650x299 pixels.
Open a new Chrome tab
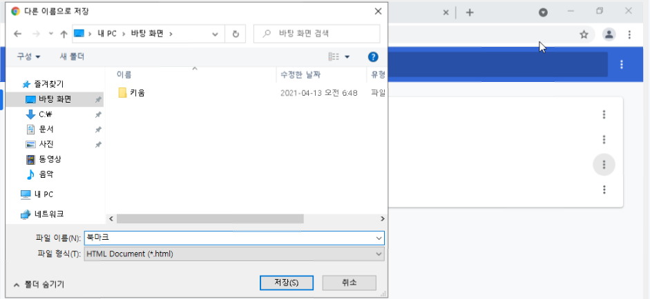(x=469, y=13)
